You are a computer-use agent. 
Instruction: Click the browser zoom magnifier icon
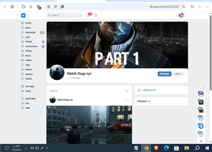click(56, 7)
